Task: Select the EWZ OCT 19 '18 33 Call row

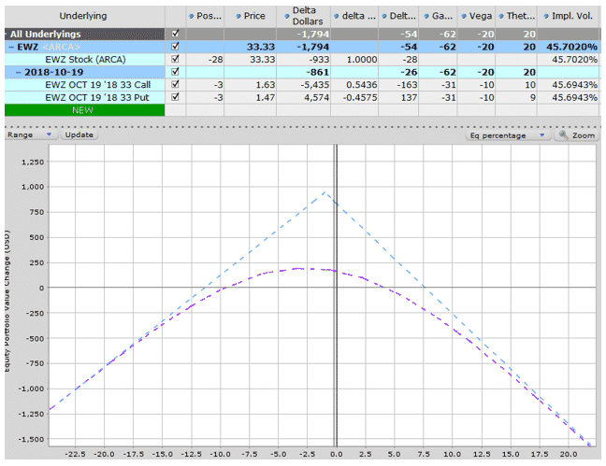Action: pyautogui.click(x=302, y=85)
